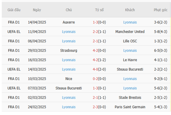This screenshot has height=115, width=171.
Task: Select the 9-2(6-1) corner kick cell
Action: coord(160,79)
